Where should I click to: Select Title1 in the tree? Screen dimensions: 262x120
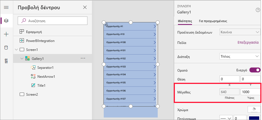pyautogui.click(x=41, y=86)
